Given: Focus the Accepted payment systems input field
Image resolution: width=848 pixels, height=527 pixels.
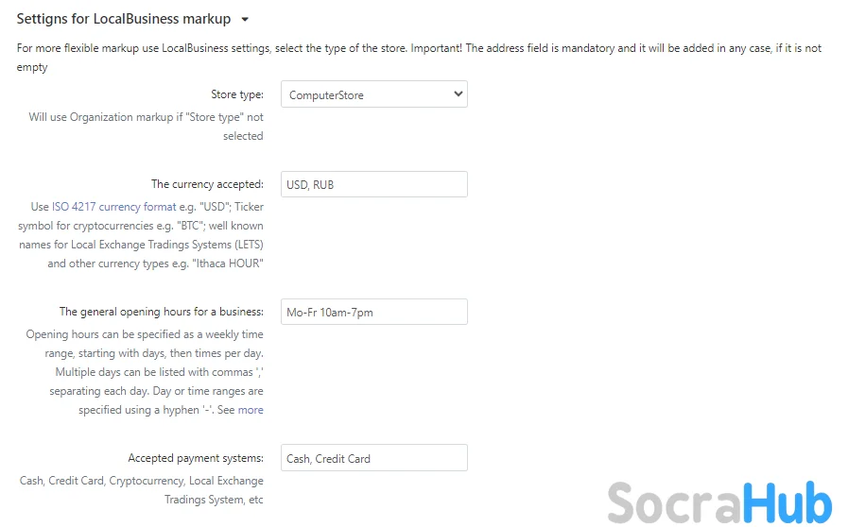Looking at the screenshot, I should (373, 458).
